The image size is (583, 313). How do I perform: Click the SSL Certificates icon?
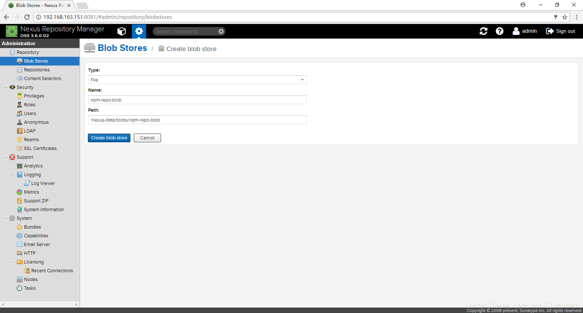click(20, 148)
